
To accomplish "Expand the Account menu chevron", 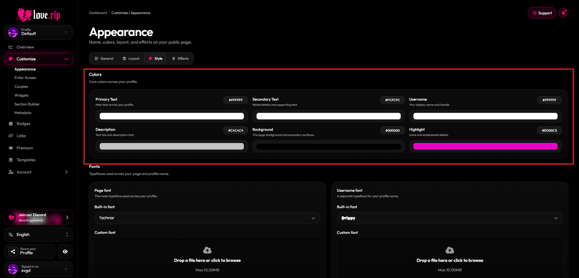I will tap(66, 172).
